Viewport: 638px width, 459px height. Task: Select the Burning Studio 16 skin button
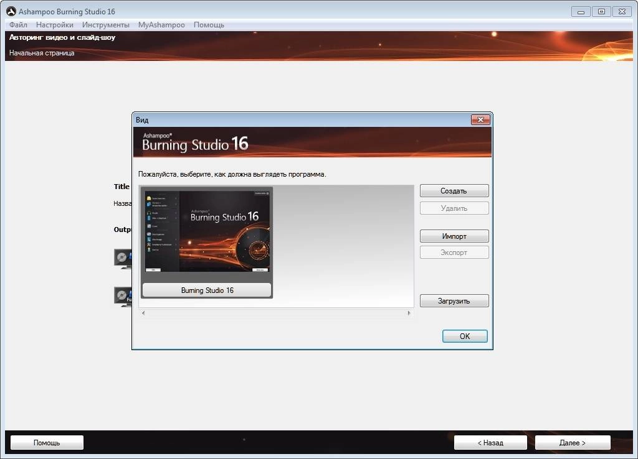207,290
